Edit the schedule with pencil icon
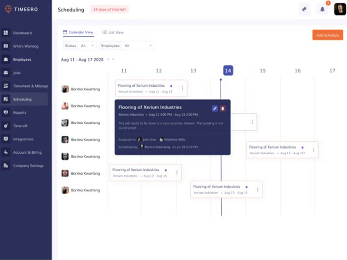This screenshot has width=347, height=260. tap(215, 108)
